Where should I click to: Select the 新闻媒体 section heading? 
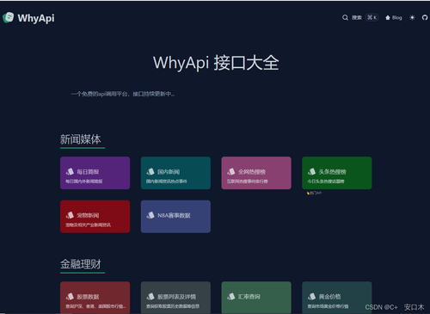click(x=81, y=139)
